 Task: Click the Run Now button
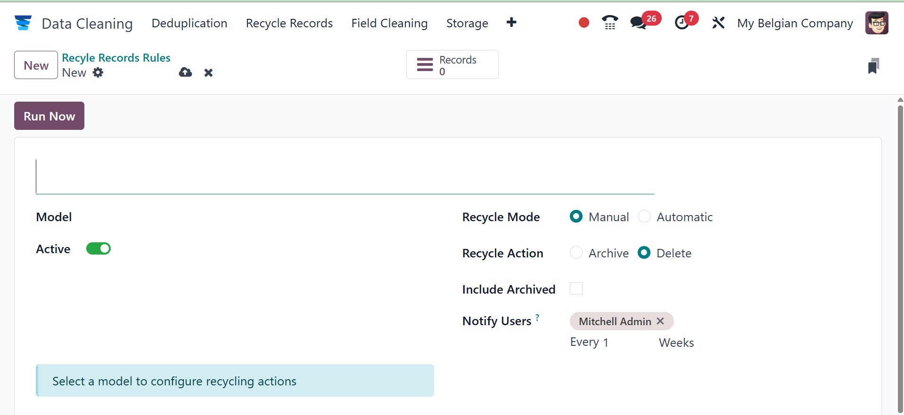click(x=49, y=116)
